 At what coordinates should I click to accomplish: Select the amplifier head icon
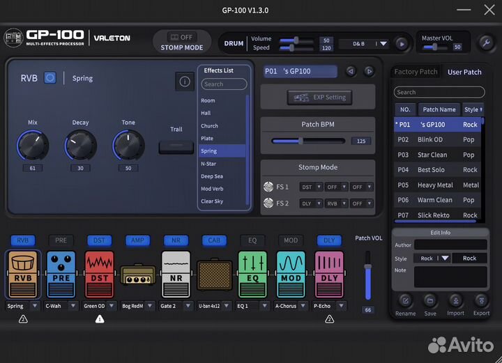coord(137,275)
